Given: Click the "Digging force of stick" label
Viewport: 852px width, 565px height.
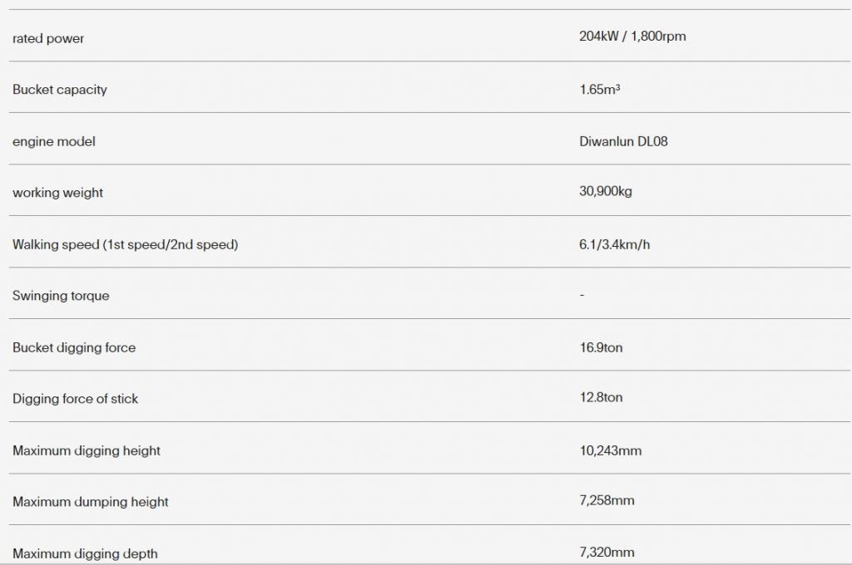Looking at the screenshot, I should (x=76, y=399).
